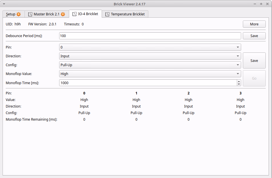Save the pin configuration
This screenshot has width=272, height=178.
[x=254, y=60]
